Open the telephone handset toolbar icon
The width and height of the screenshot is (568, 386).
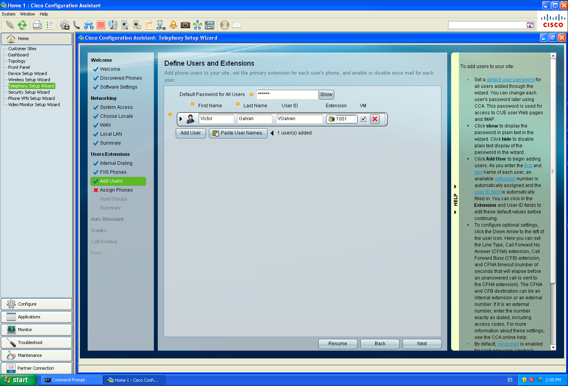[77, 25]
